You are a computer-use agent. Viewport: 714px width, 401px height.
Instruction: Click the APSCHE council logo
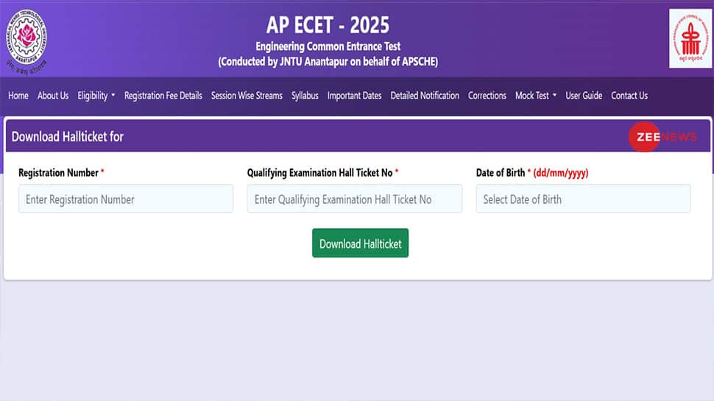coord(690,39)
